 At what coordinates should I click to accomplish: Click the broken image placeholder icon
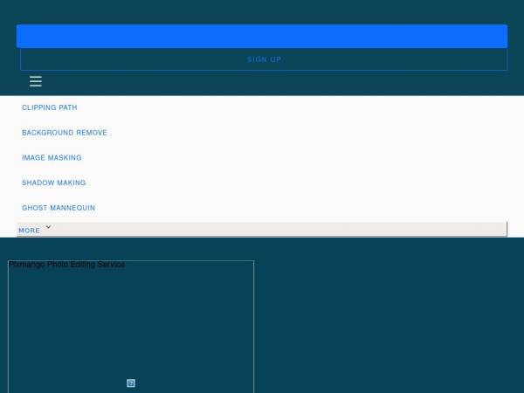click(x=131, y=383)
